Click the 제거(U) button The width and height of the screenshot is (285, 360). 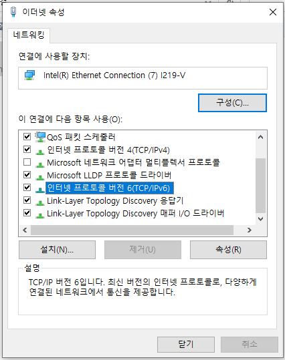(x=142, y=250)
